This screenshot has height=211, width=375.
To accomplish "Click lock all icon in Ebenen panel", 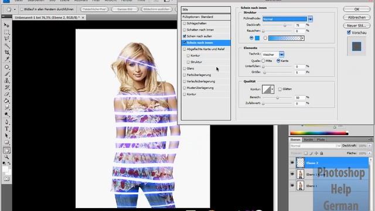I will [322, 153].
